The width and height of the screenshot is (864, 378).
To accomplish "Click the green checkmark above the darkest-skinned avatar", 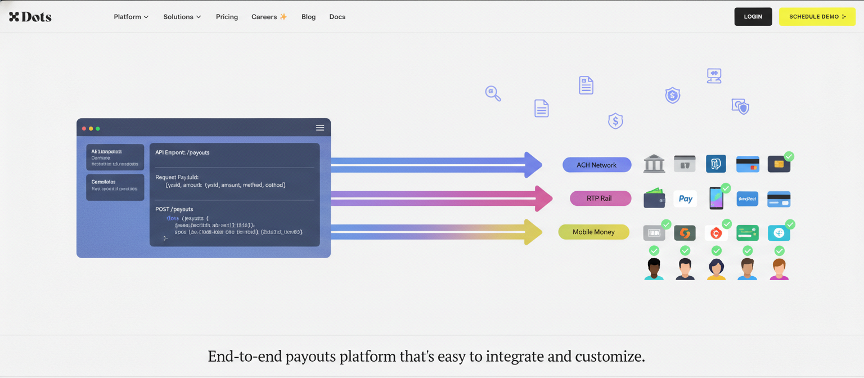I will pos(654,250).
